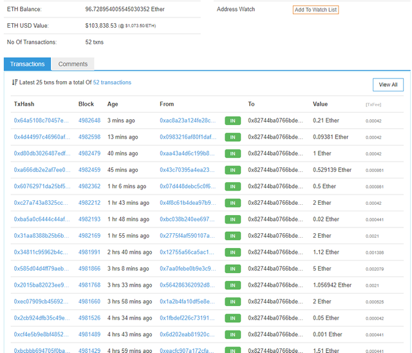Image resolution: width=412 pixels, height=353 pixels.
Task: Open block 4981866
Action: point(89,269)
